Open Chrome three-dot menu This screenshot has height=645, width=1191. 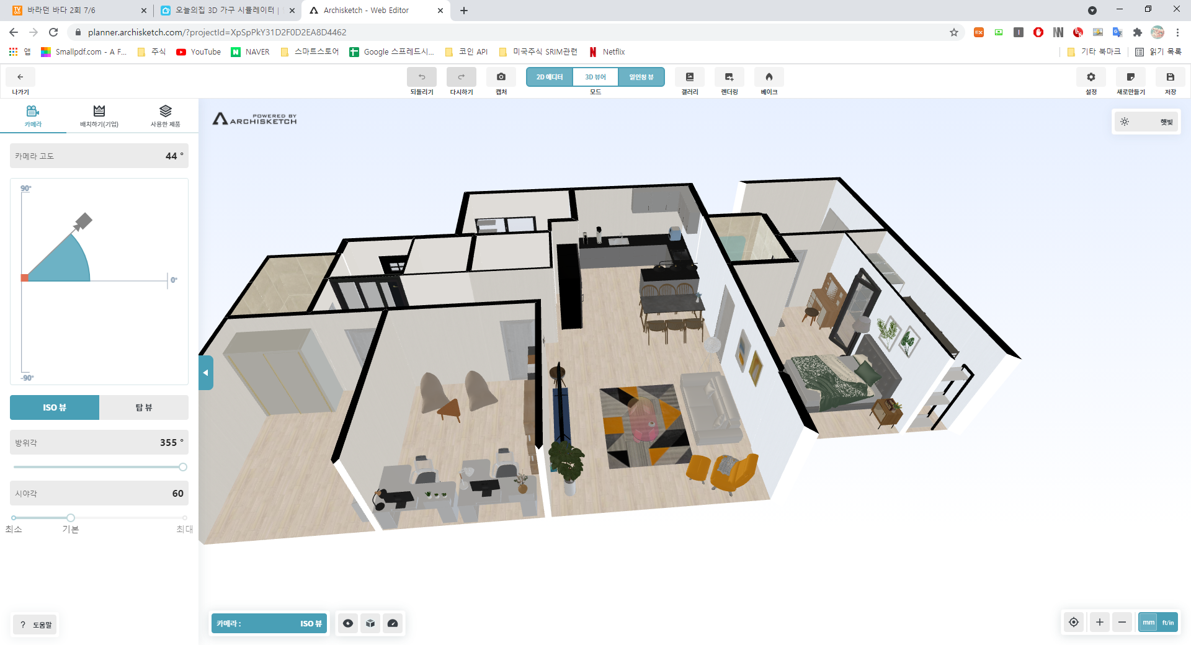(x=1177, y=32)
